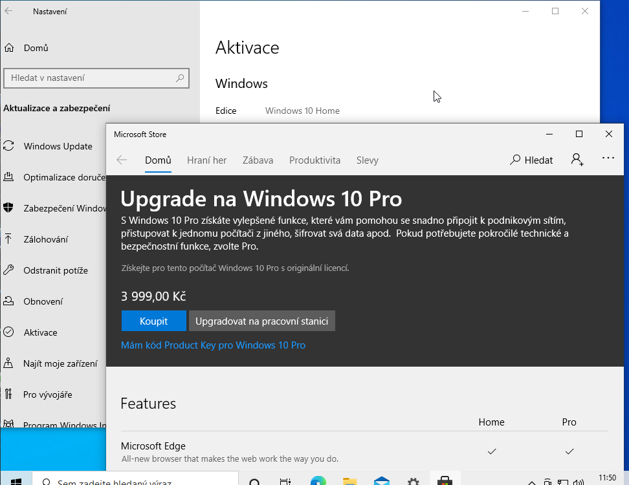Click the Najít moje zařízení person icon
This screenshot has width=629, height=485.
(8, 363)
